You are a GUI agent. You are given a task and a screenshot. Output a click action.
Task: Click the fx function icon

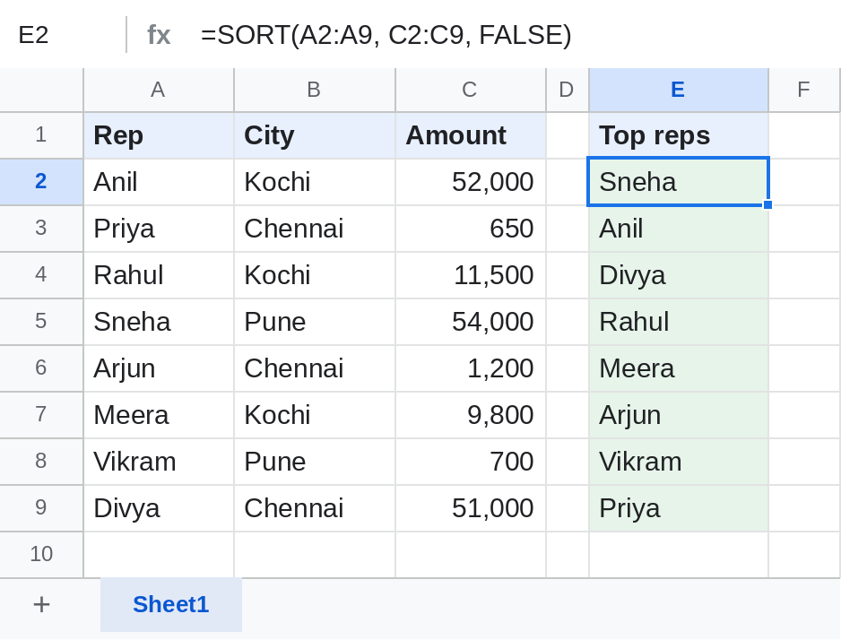click(159, 35)
